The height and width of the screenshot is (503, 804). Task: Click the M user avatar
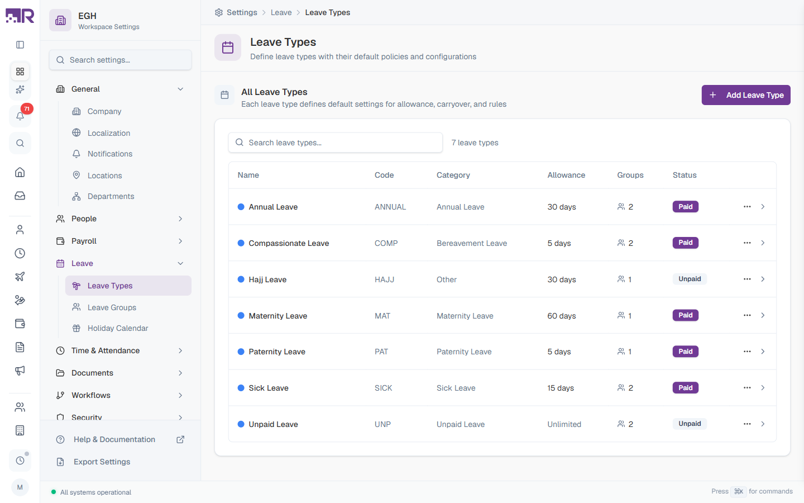20,487
